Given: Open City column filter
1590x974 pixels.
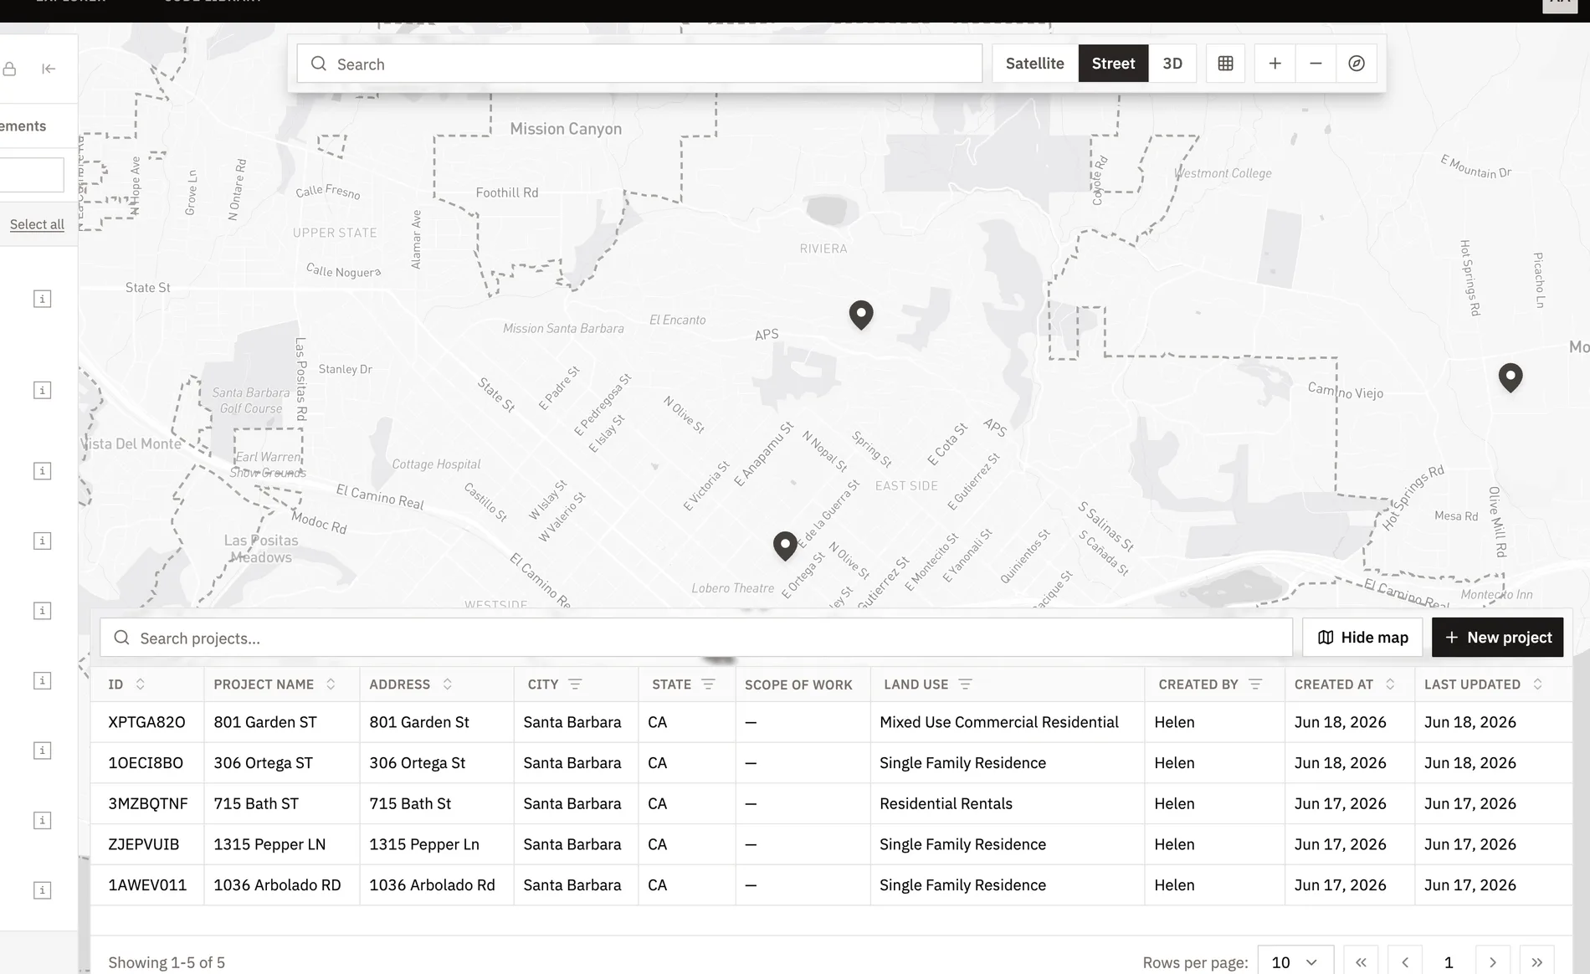Looking at the screenshot, I should click(x=575, y=684).
